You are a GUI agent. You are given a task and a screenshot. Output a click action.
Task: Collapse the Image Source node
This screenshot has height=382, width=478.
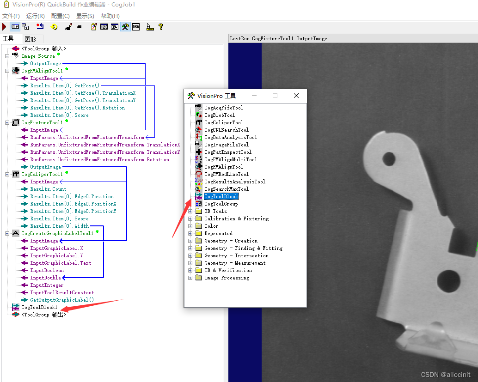point(7,56)
